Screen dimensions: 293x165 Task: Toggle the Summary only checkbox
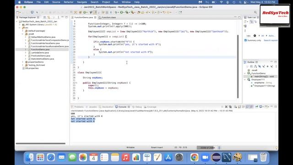click(245, 40)
